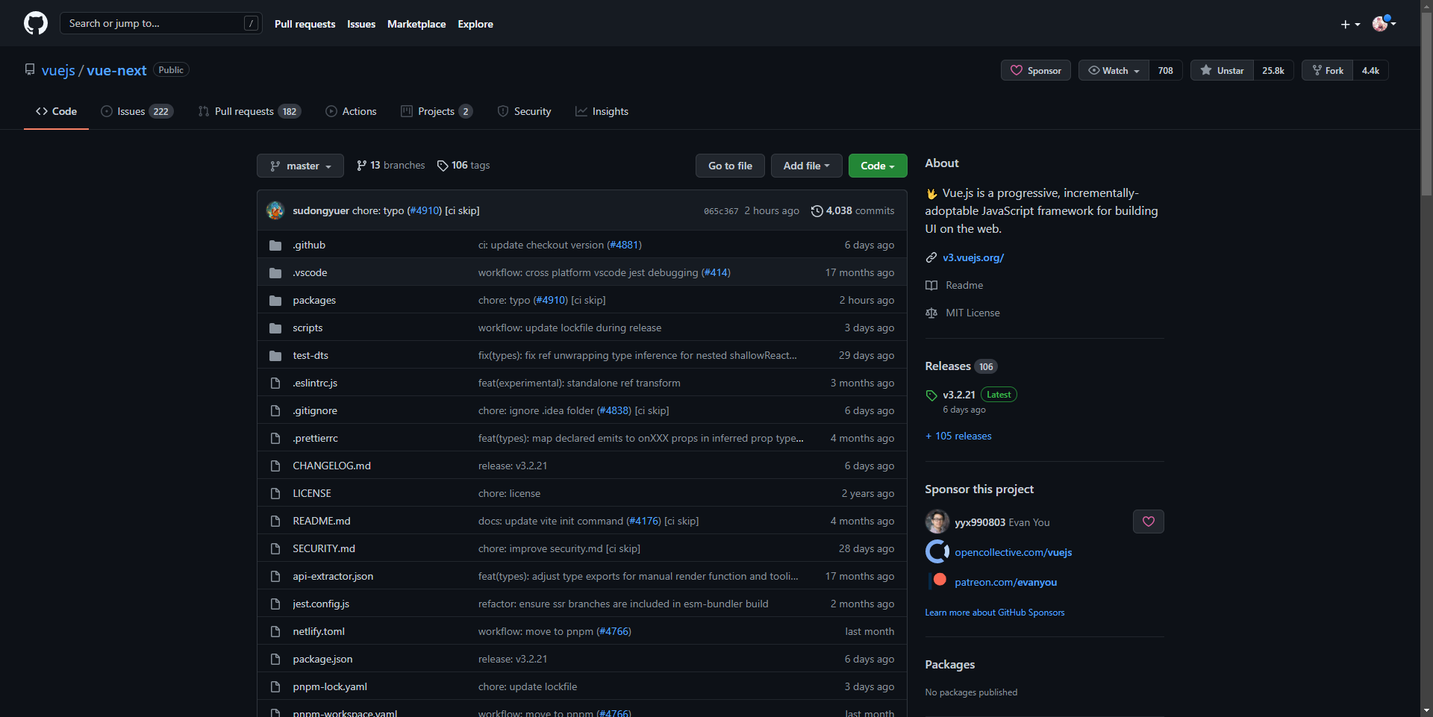Screen dimensions: 1433x717
Task: Click the heart button beside yyx990803
Action: pos(1148,522)
